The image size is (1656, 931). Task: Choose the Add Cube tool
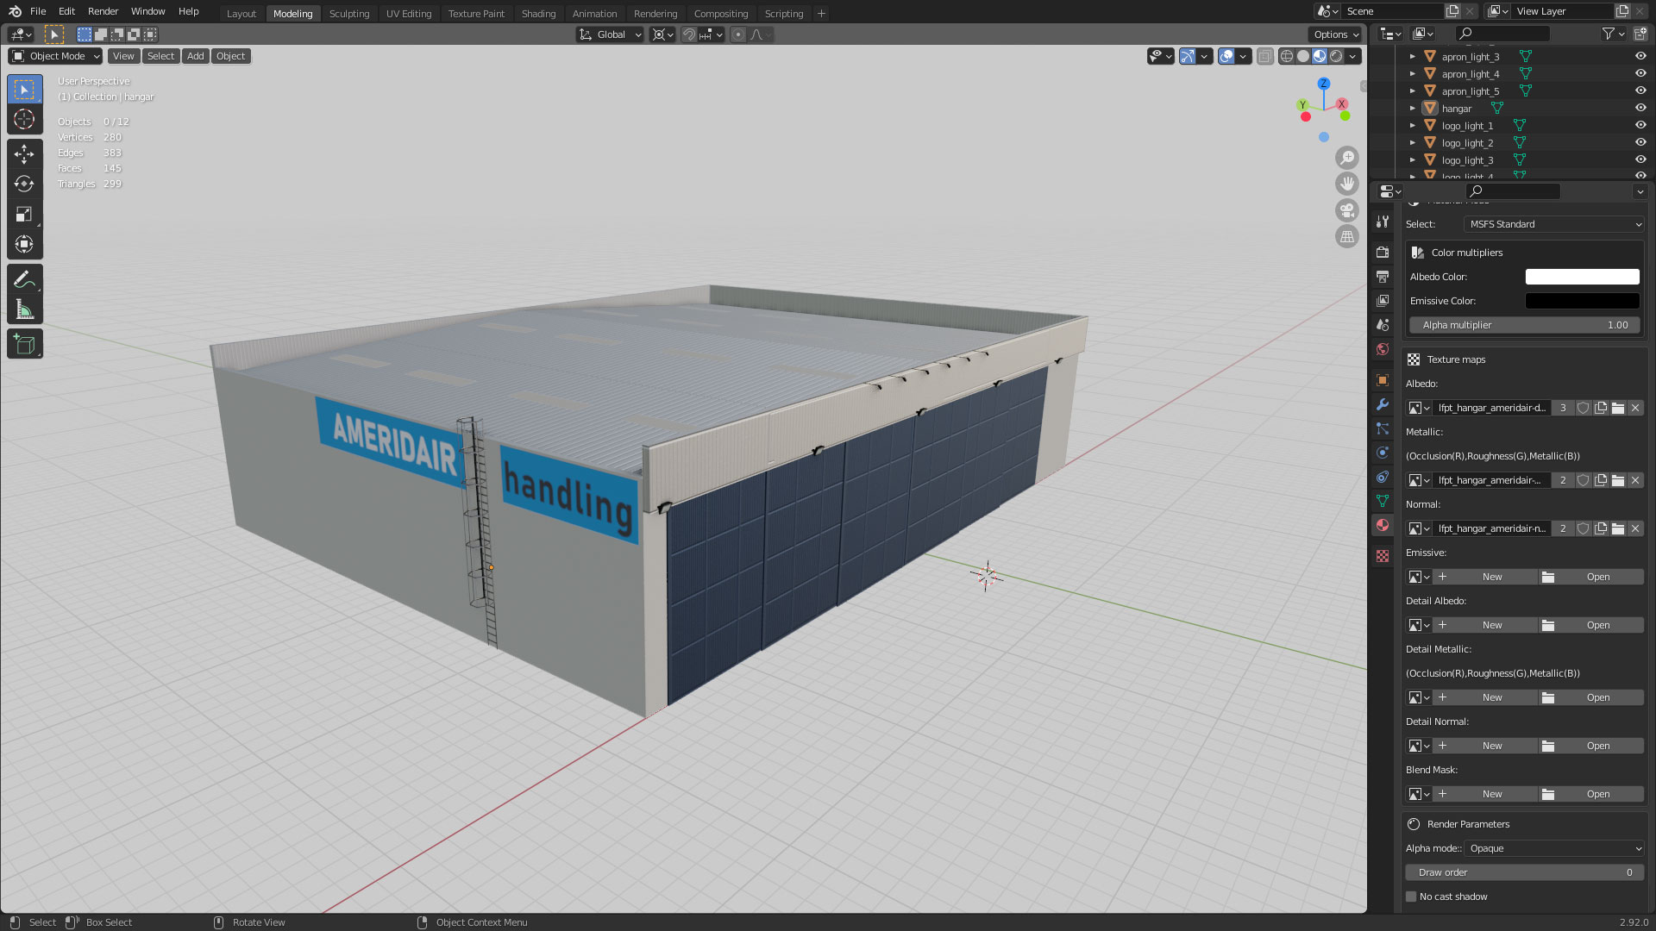point(24,345)
